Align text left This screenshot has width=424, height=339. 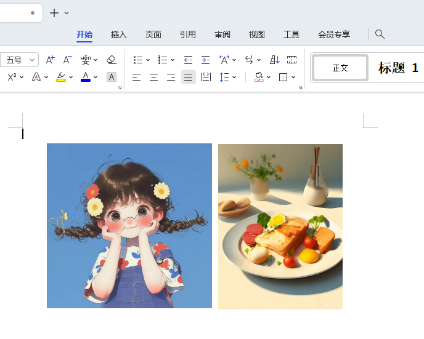tap(136, 78)
